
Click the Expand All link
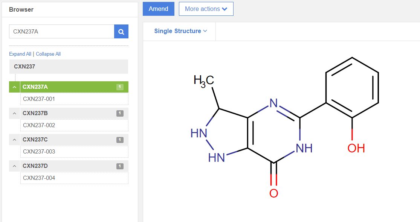coord(20,54)
